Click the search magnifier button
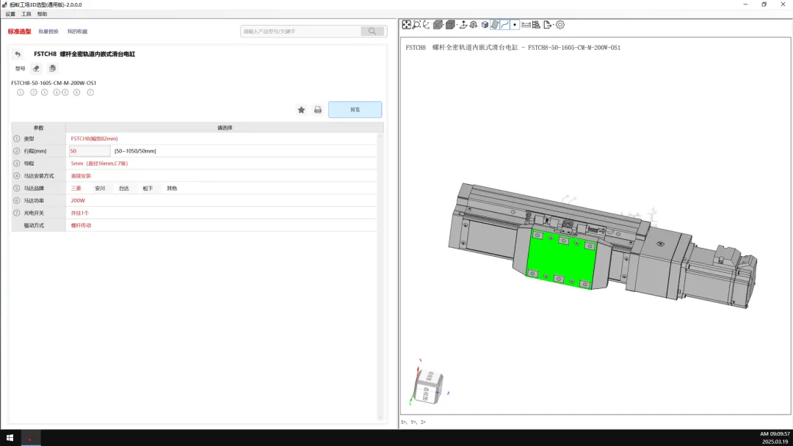Viewport: 793px width, 446px height. coord(372,32)
